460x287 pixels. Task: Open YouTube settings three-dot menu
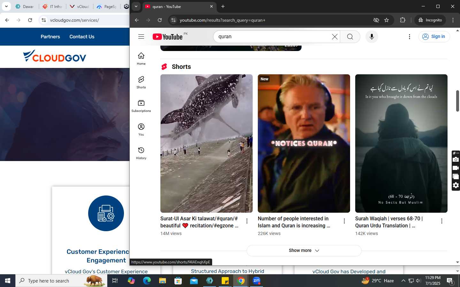tap(410, 37)
